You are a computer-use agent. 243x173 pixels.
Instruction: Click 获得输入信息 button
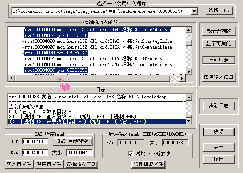pyautogui.click(x=81, y=164)
